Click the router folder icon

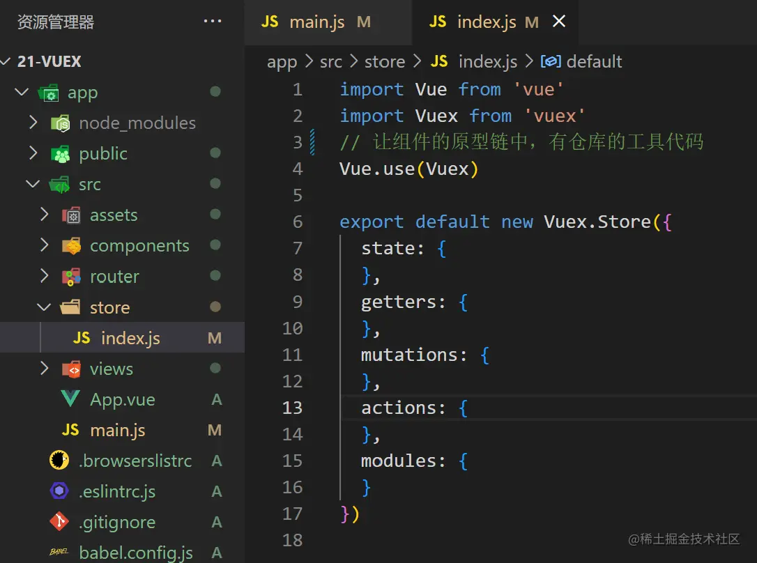[71, 277]
